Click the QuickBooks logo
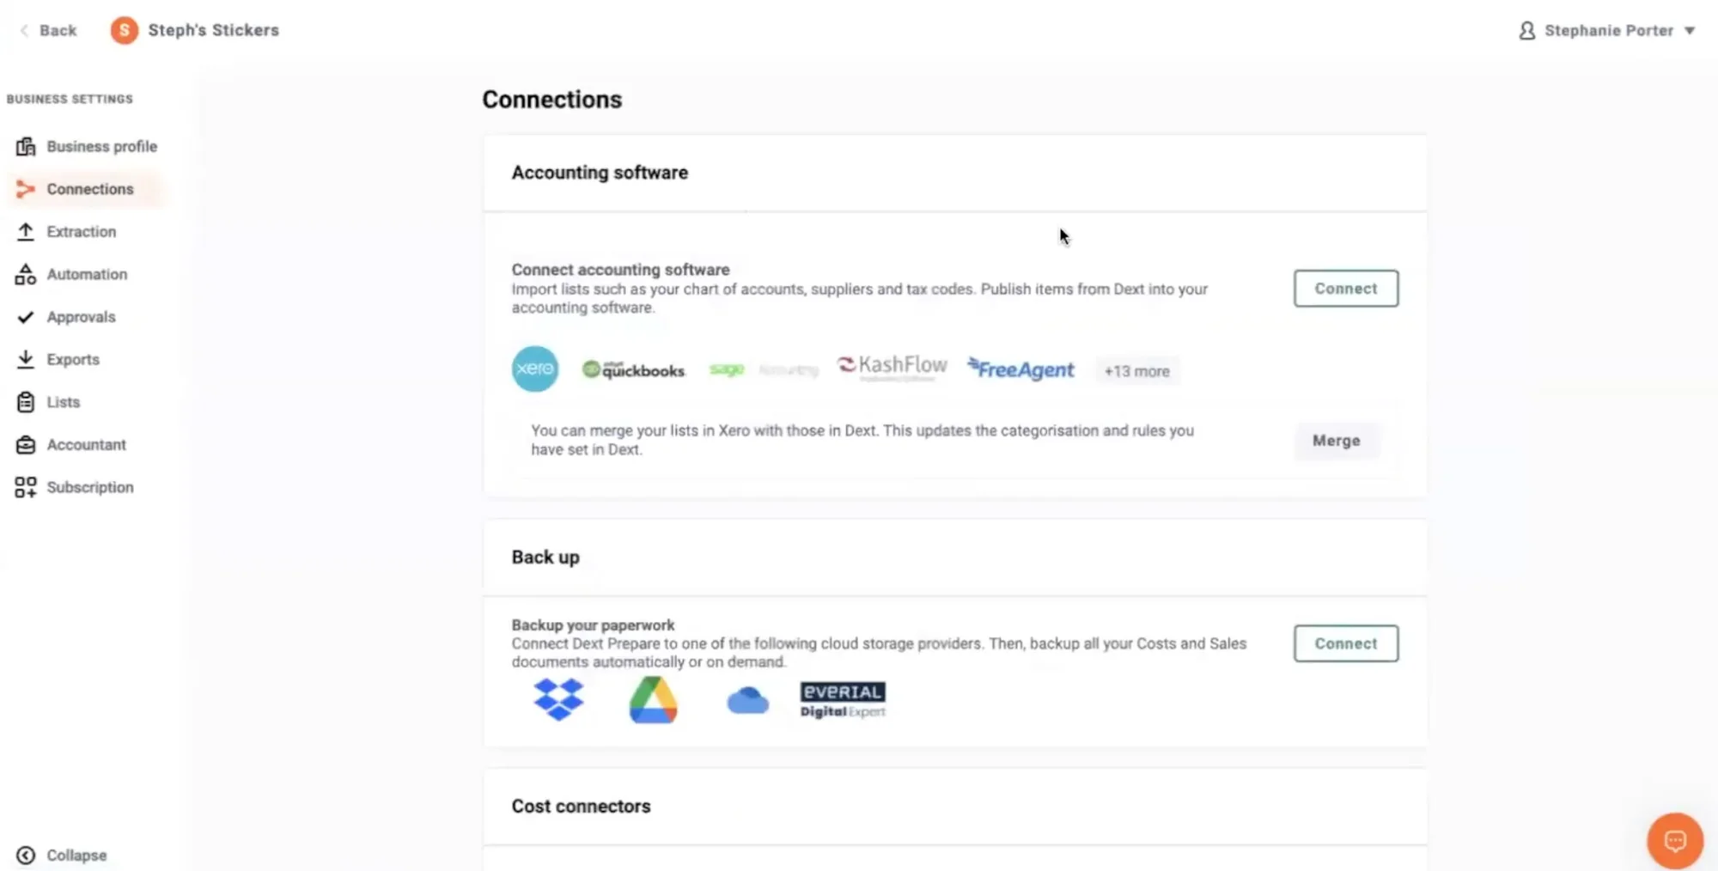The height and width of the screenshot is (871, 1718). [634, 370]
